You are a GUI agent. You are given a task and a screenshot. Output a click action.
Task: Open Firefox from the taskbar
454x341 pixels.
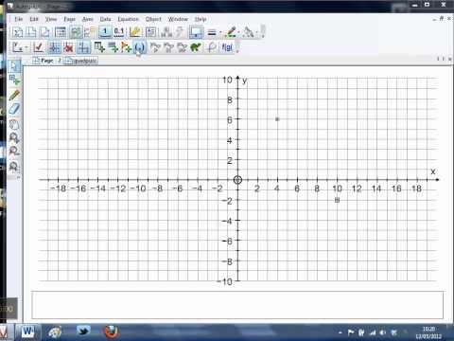[x=111, y=332]
